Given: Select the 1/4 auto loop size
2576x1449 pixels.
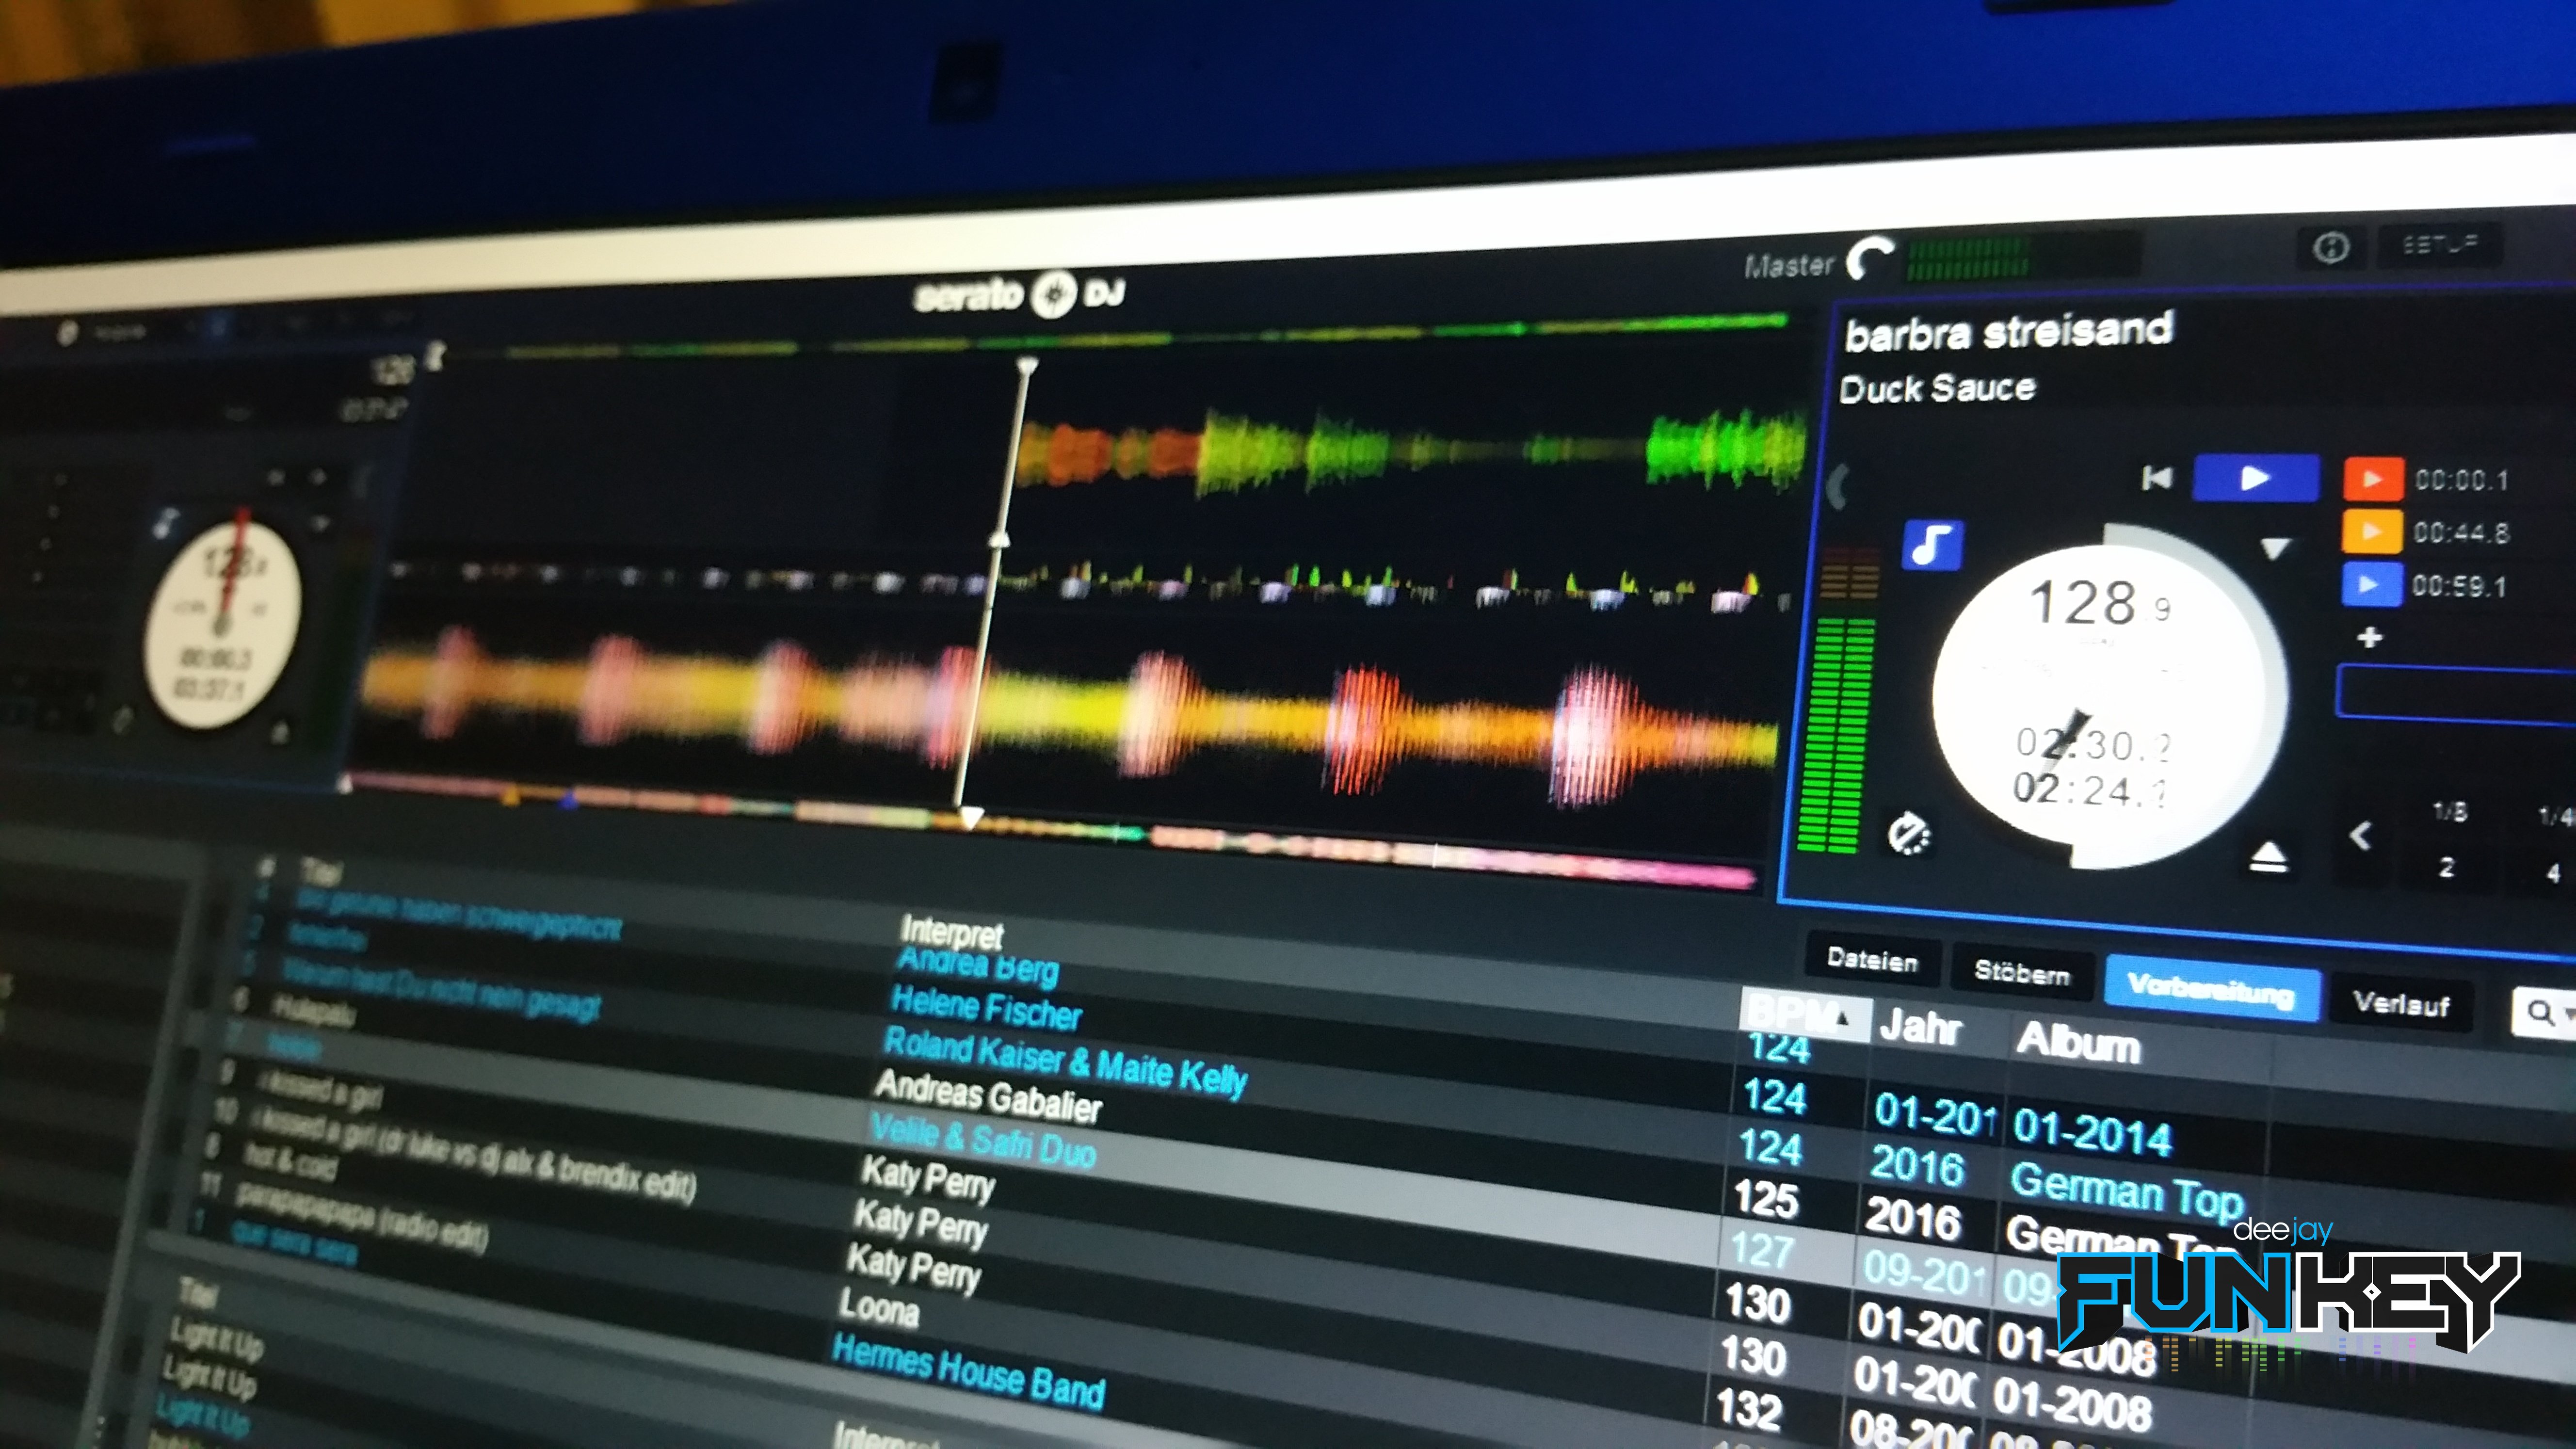Looking at the screenshot, I should [x=2556, y=817].
